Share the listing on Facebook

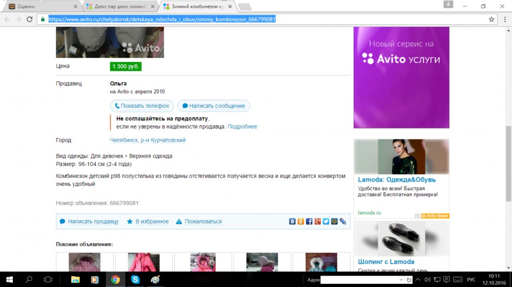coord(309,221)
